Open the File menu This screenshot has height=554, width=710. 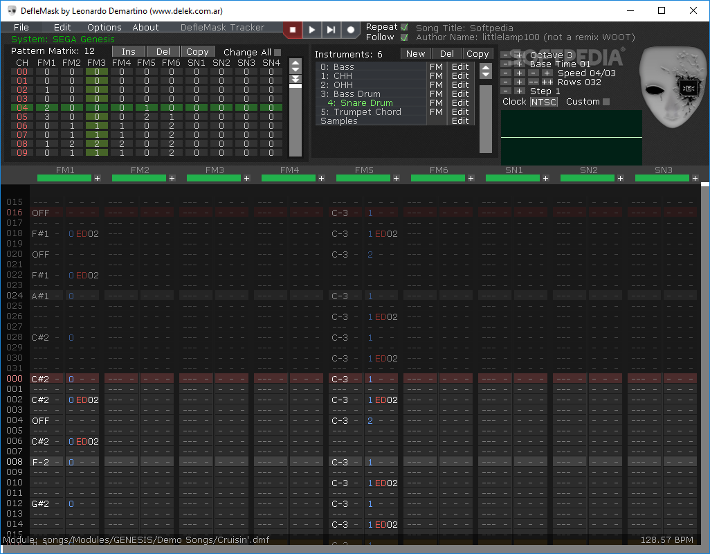click(21, 27)
